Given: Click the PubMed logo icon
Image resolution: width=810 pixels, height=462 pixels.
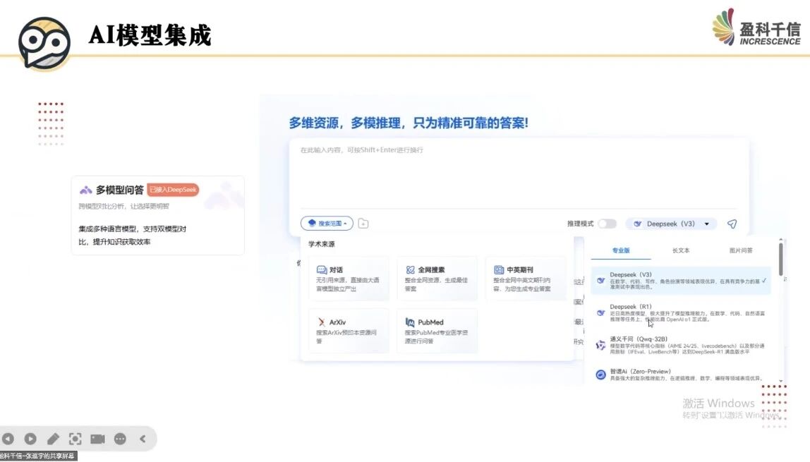Looking at the screenshot, I should 410,322.
